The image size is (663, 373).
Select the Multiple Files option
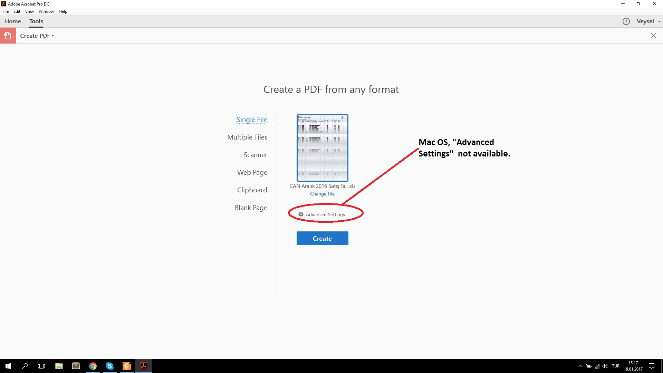click(x=247, y=137)
